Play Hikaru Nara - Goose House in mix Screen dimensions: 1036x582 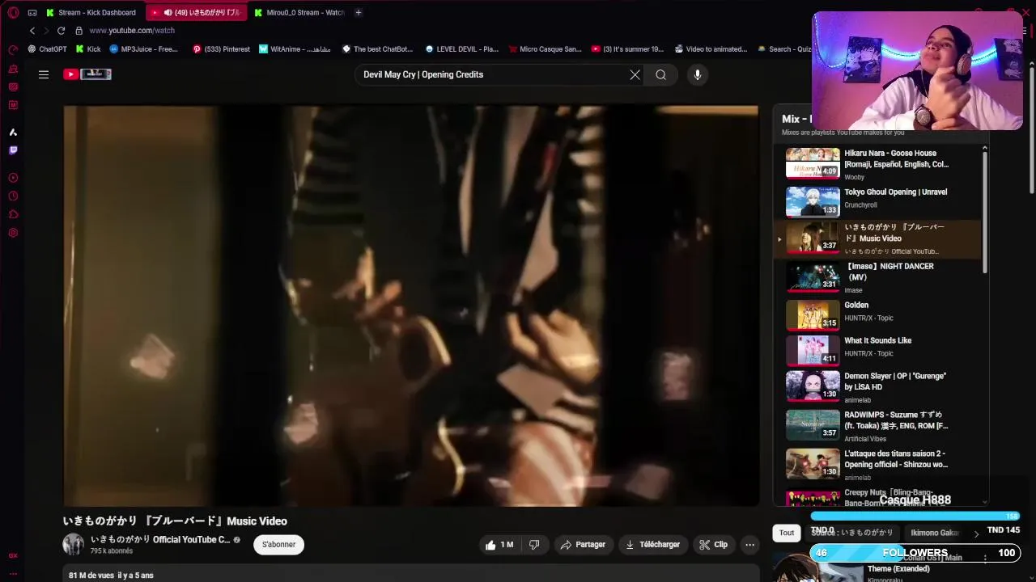(877, 163)
